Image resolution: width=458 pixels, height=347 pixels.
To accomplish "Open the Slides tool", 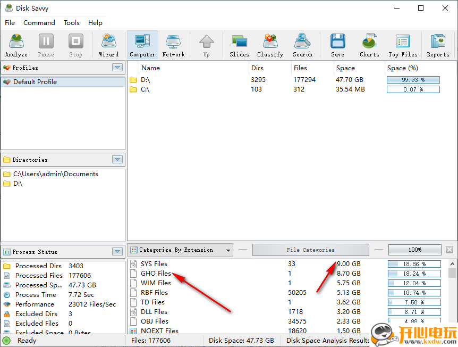I will 239,45.
